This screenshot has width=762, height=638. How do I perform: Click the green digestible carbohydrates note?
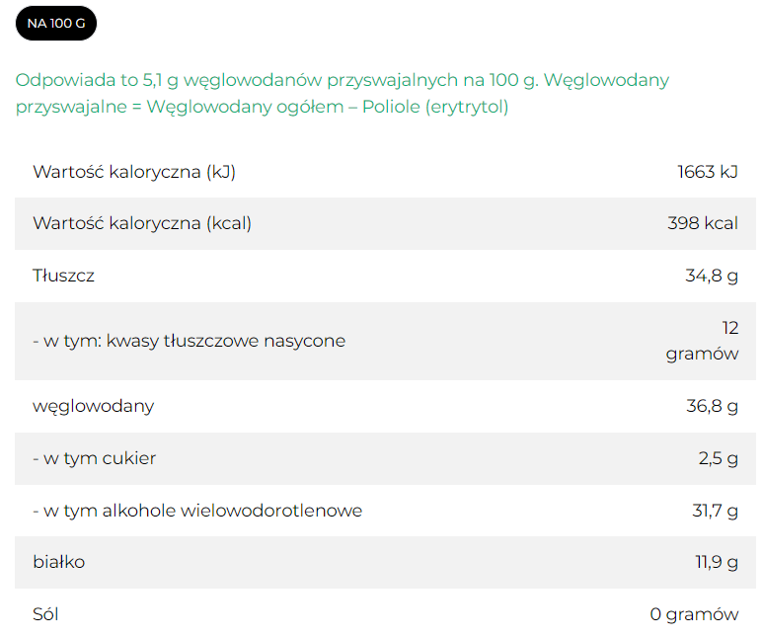(x=342, y=93)
